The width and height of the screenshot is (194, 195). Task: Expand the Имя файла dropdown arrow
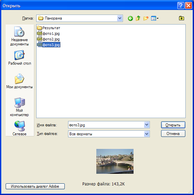146,125
